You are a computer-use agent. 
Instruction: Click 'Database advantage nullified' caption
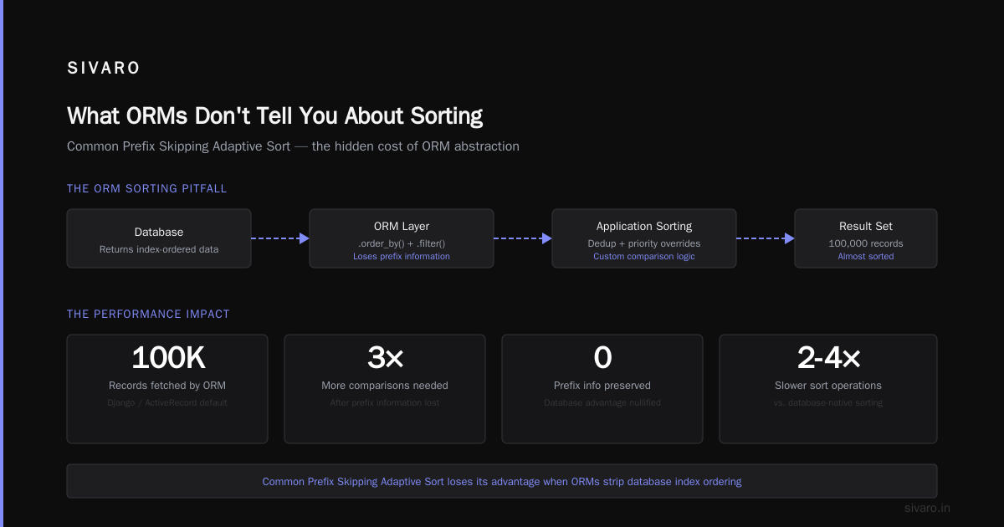coord(602,402)
